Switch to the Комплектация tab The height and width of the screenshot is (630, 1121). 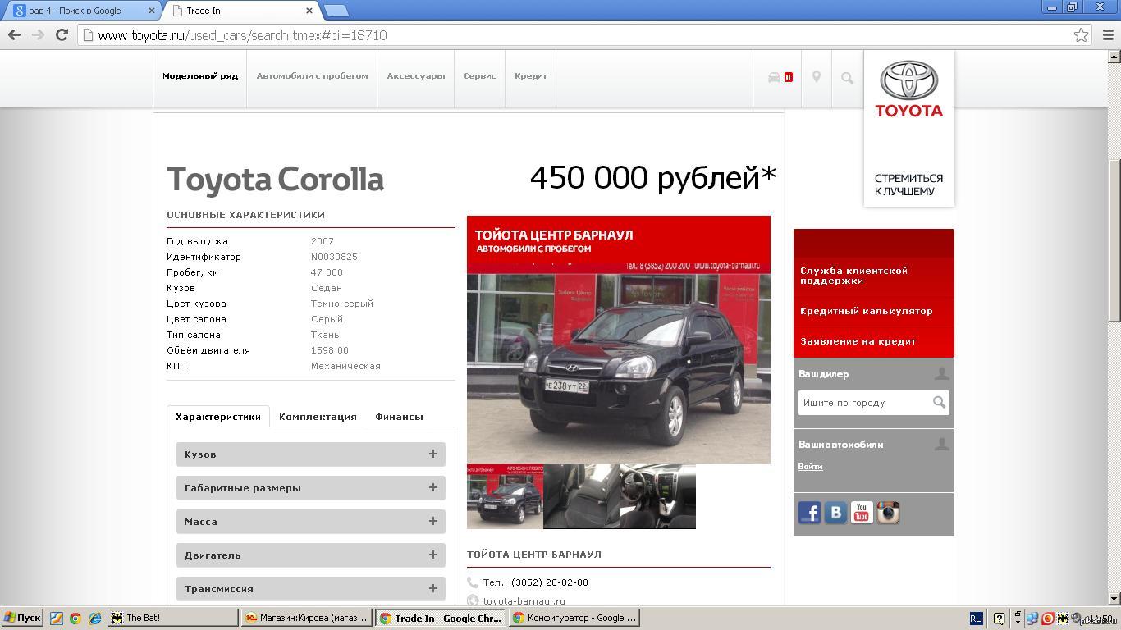point(318,417)
